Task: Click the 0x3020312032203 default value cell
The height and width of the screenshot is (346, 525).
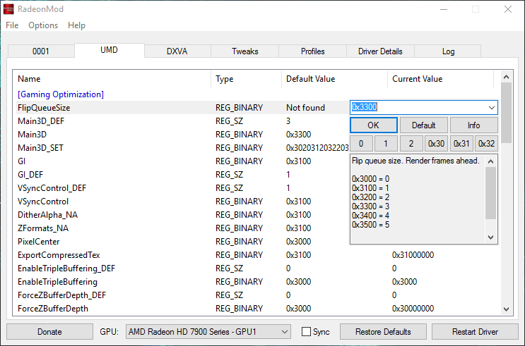Action: click(x=317, y=148)
